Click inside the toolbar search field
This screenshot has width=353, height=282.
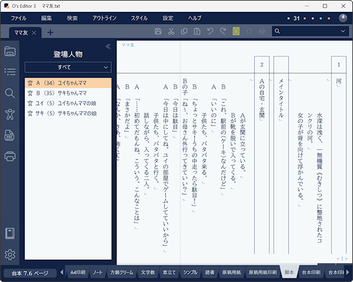click(x=307, y=32)
